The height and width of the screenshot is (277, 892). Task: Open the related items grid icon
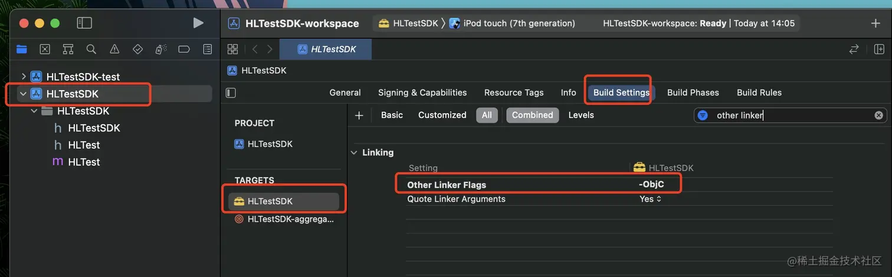coord(232,50)
